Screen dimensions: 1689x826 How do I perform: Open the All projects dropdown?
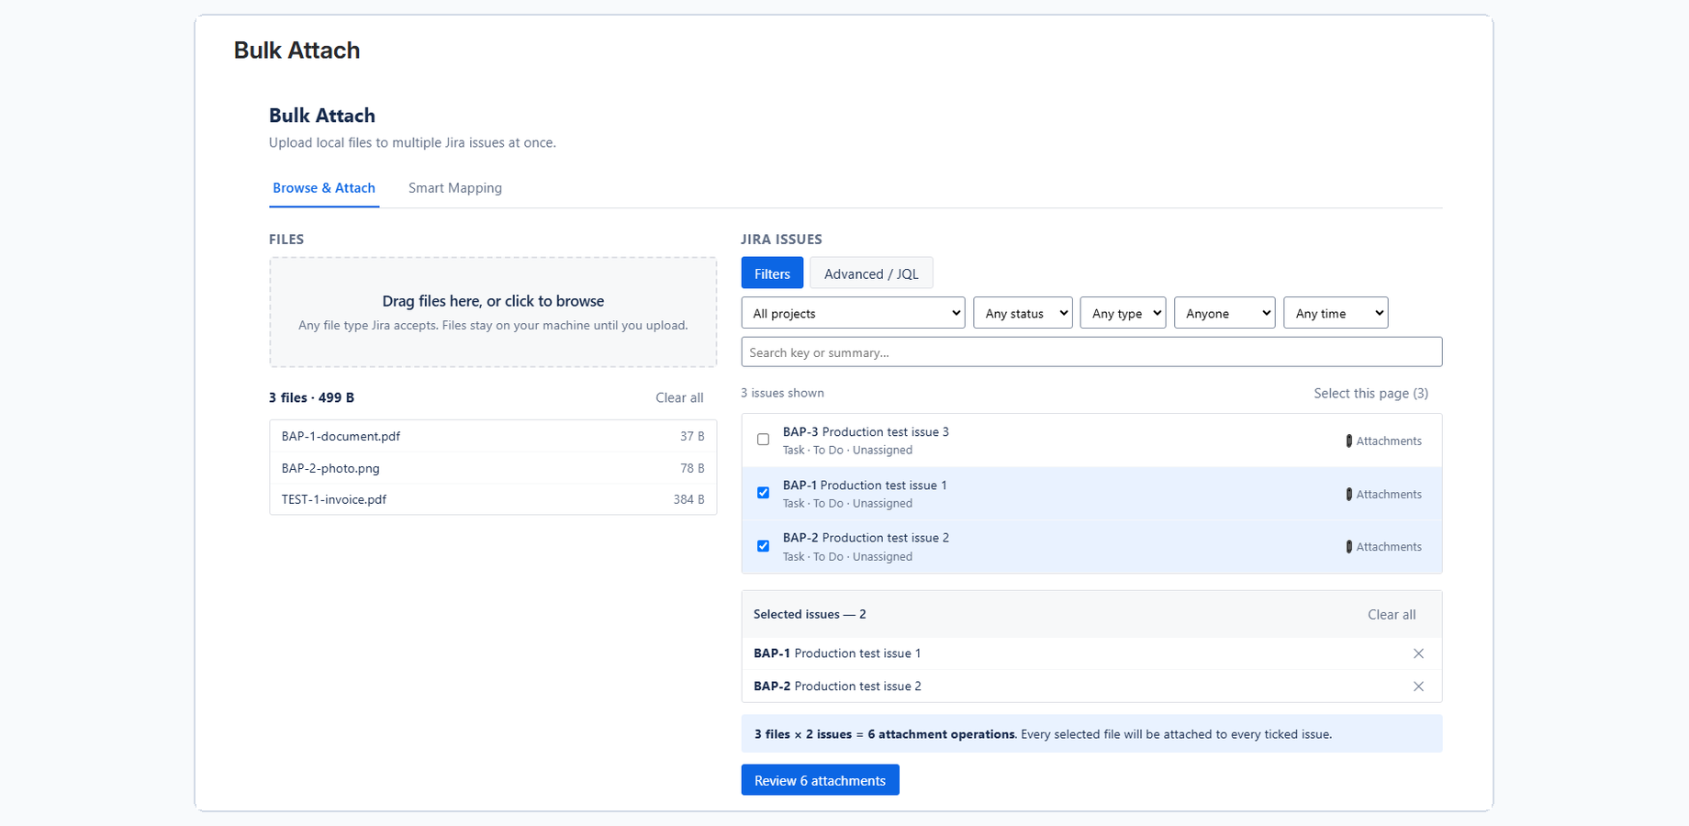click(853, 313)
